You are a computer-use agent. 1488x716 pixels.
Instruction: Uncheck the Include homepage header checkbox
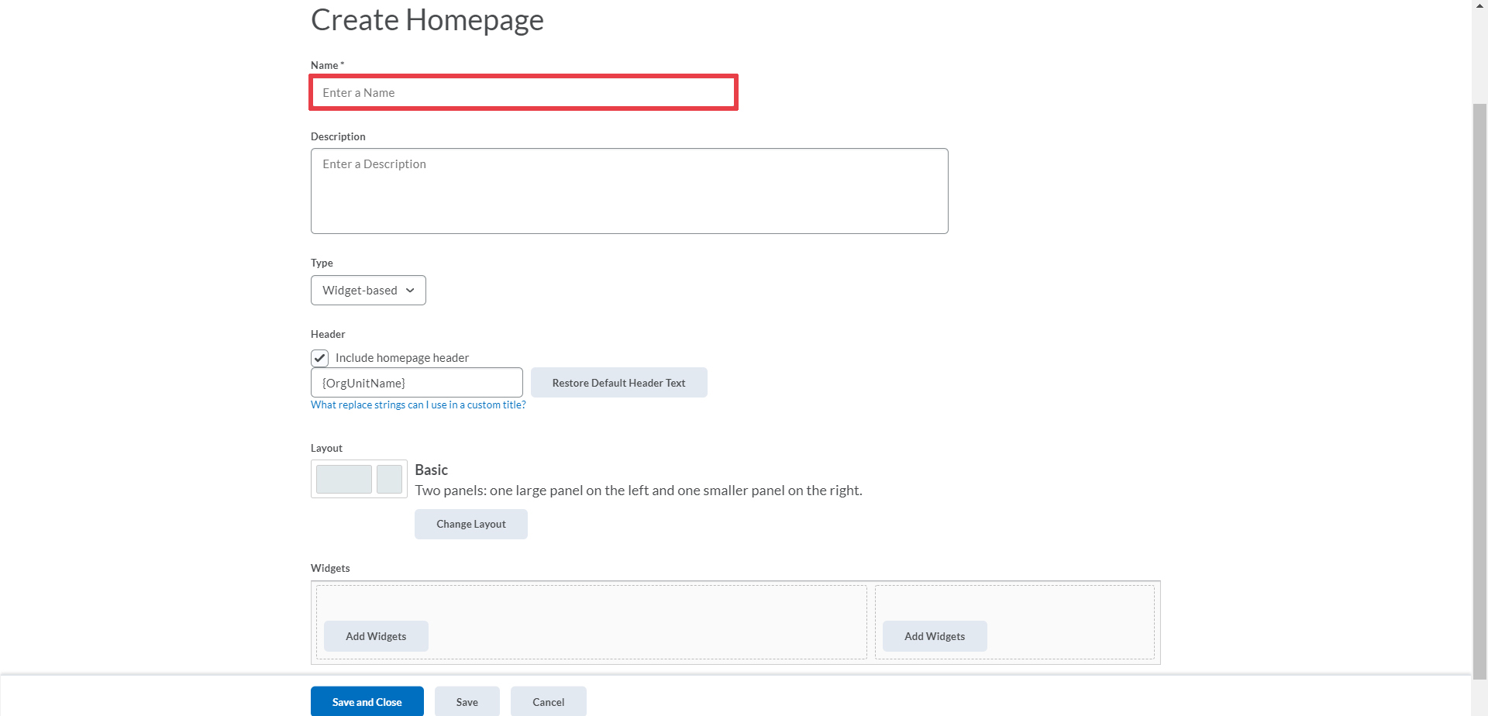click(x=320, y=358)
